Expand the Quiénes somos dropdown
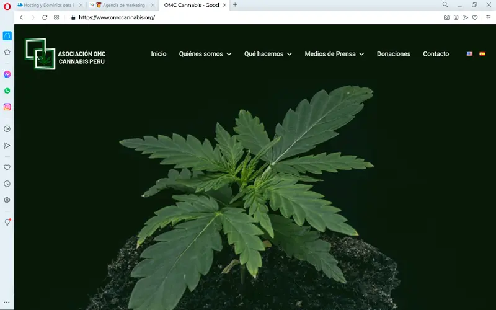This screenshot has width=496, height=310. 205,54
